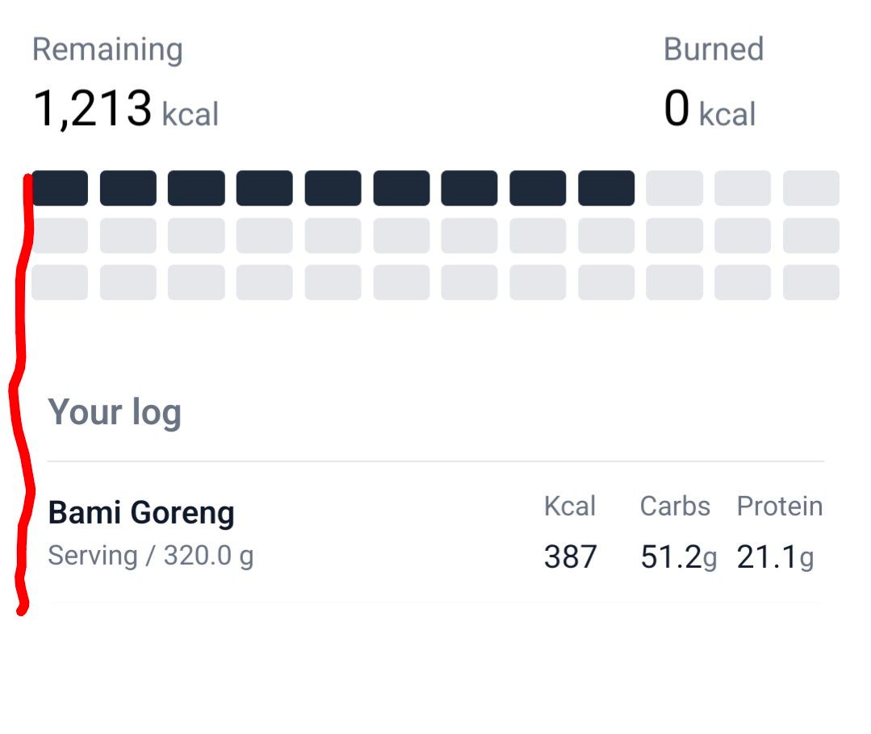871x734 pixels.
Task: Tap the first block of the middle row
Action: click(x=60, y=236)
